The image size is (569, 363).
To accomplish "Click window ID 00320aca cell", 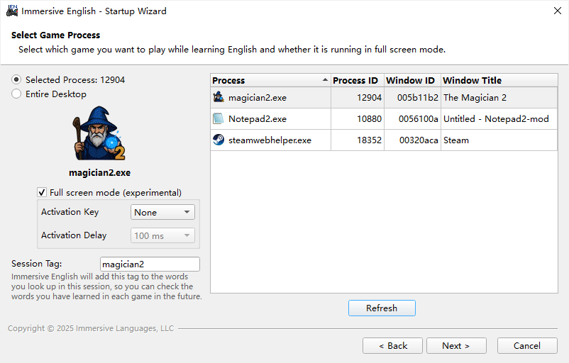I will [x=412, y=140].
